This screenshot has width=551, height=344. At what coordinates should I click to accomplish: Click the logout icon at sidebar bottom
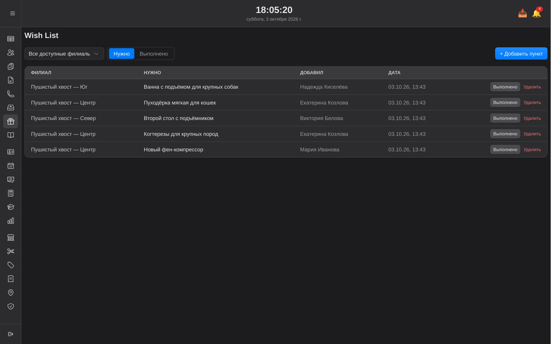point(10,334)
